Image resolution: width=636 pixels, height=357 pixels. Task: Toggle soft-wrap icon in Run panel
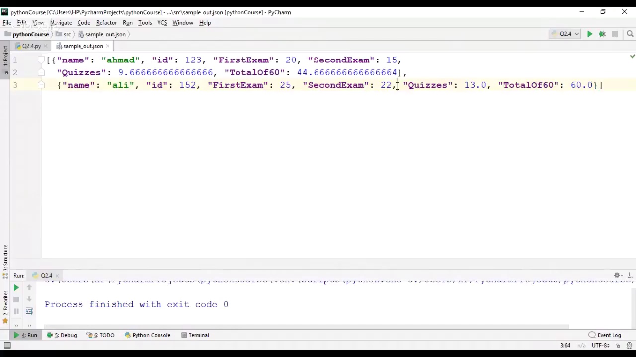pos(29,311)
